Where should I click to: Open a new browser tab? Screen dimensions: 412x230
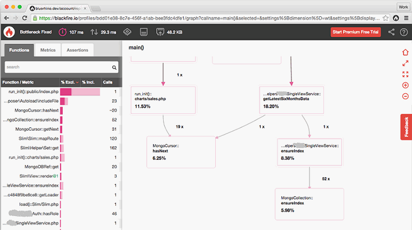[96, 8]
